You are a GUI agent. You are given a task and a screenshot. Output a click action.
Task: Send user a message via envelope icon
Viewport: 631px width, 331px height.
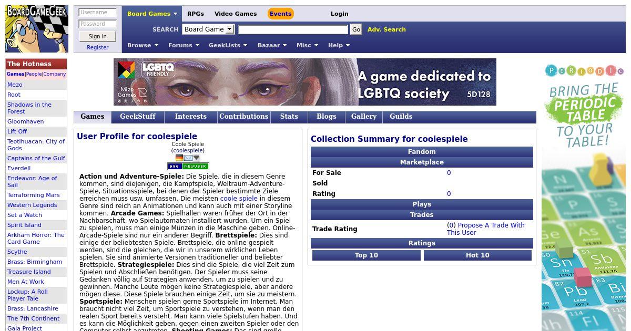[x=188, y=158]
